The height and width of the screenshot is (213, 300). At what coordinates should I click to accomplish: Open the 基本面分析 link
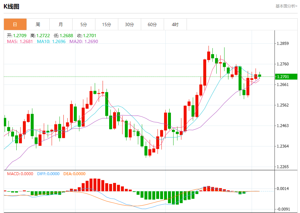point(286,6)
